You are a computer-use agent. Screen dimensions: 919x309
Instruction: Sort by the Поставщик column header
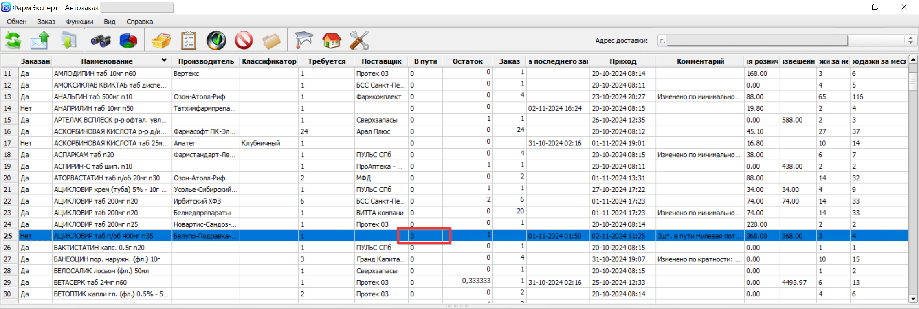381,61
